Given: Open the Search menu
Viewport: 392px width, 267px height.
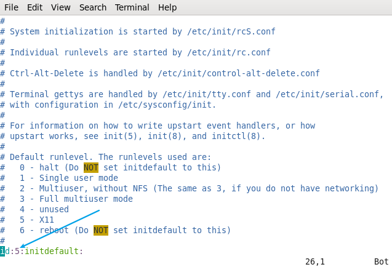Looking at the screenshot, I should pyautogui.click(x=93, y=7).
